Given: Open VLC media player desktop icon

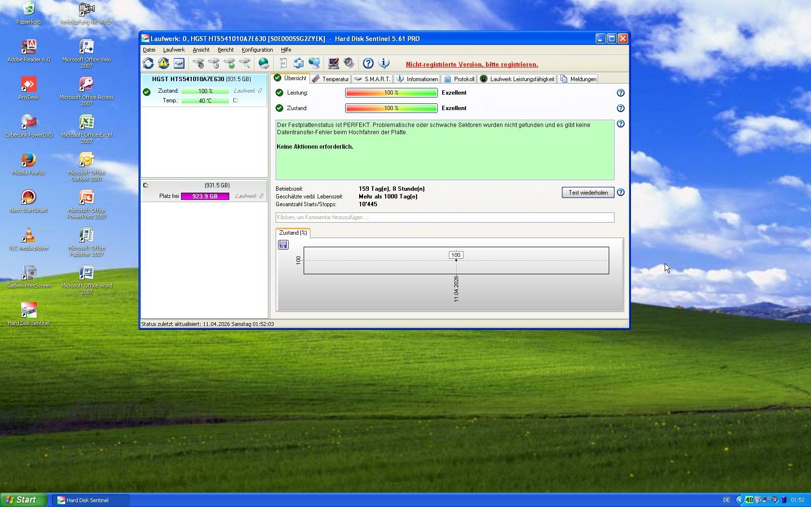Looking at the screenshot, I should (28, 239).
